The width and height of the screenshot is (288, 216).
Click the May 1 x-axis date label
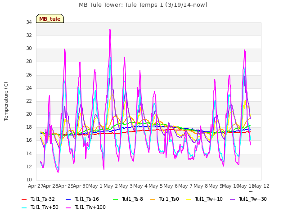(x=95, y=186)
